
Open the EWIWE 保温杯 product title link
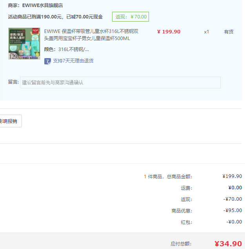coord(91,35)
